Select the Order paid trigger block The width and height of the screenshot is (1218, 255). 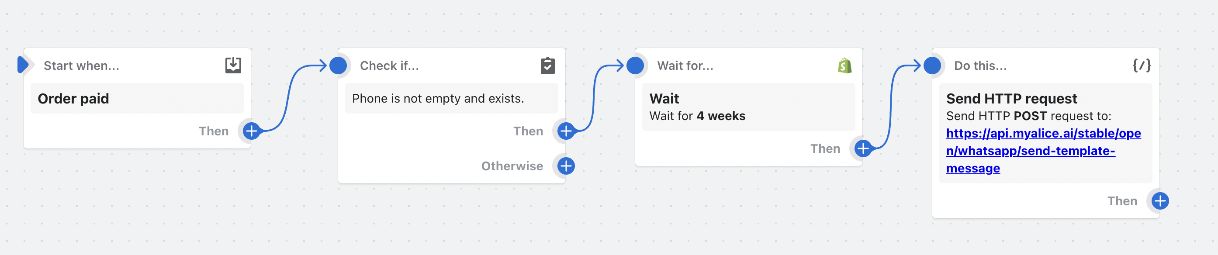[137, 98]
